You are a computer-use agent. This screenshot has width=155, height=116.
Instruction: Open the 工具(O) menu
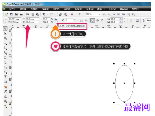pyautogui.click(x=112, y=9)
